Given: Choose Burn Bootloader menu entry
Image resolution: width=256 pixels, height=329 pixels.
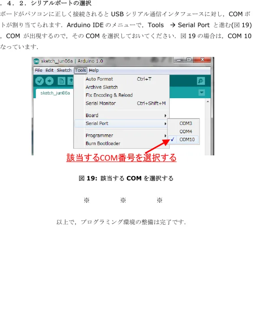Looking at the screenshot, I should tap(121, 144).
